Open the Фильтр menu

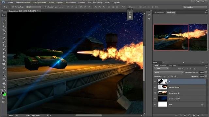82,2
